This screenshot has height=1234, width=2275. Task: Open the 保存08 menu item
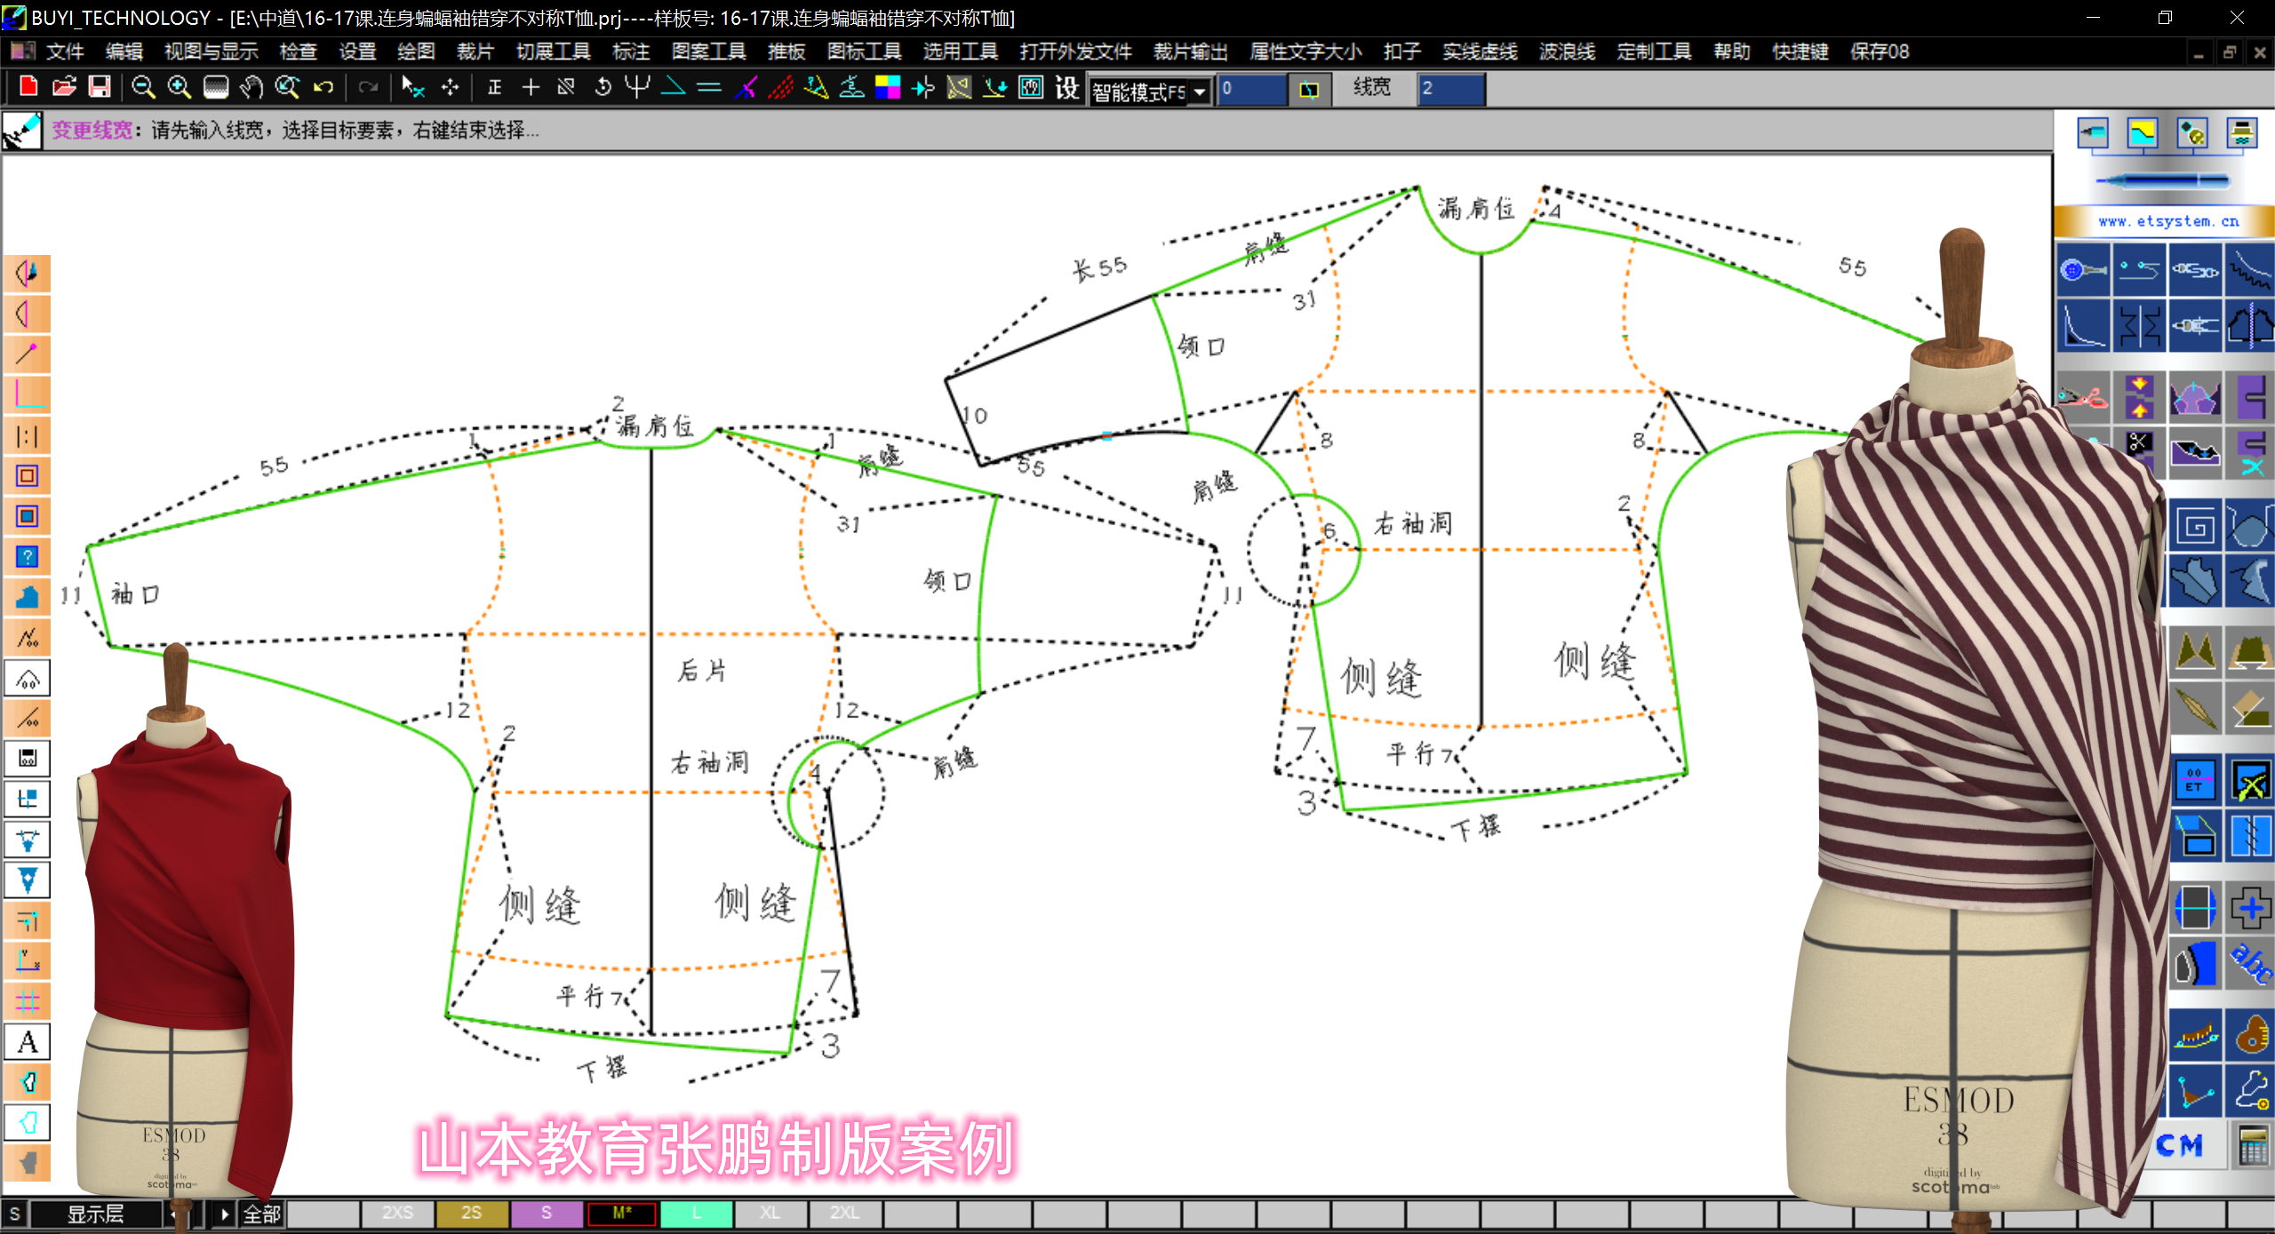click(1879, 52)
